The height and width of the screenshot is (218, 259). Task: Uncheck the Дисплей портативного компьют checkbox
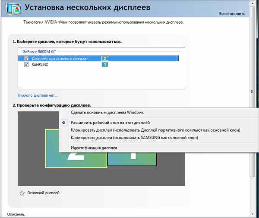point(26,58)
